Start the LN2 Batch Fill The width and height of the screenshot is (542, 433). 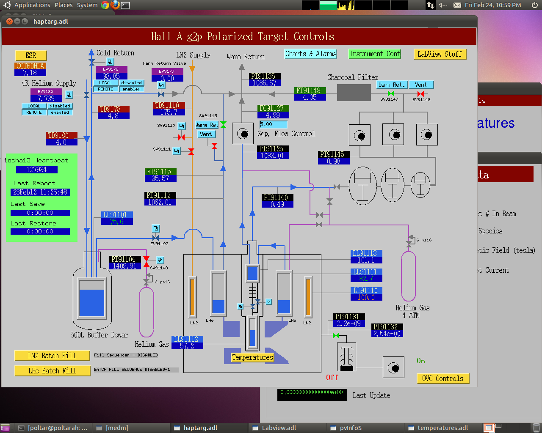(52, 356)
